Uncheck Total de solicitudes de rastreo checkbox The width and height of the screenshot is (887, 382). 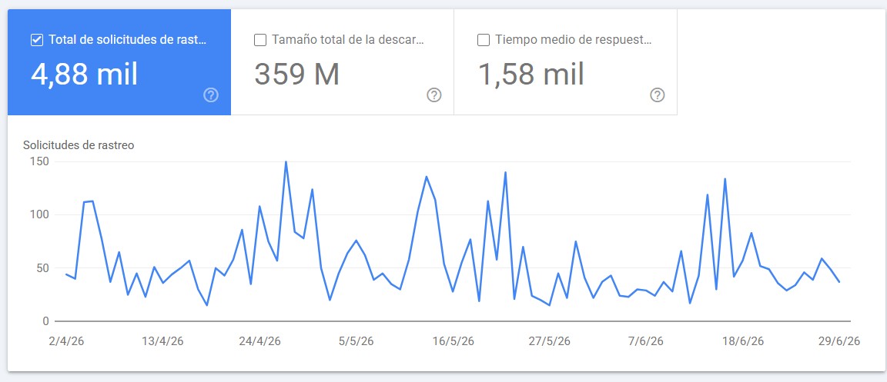[37, 40]
